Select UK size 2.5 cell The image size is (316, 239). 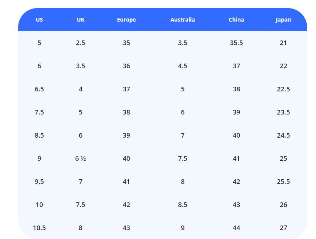(x=81, y=43)
